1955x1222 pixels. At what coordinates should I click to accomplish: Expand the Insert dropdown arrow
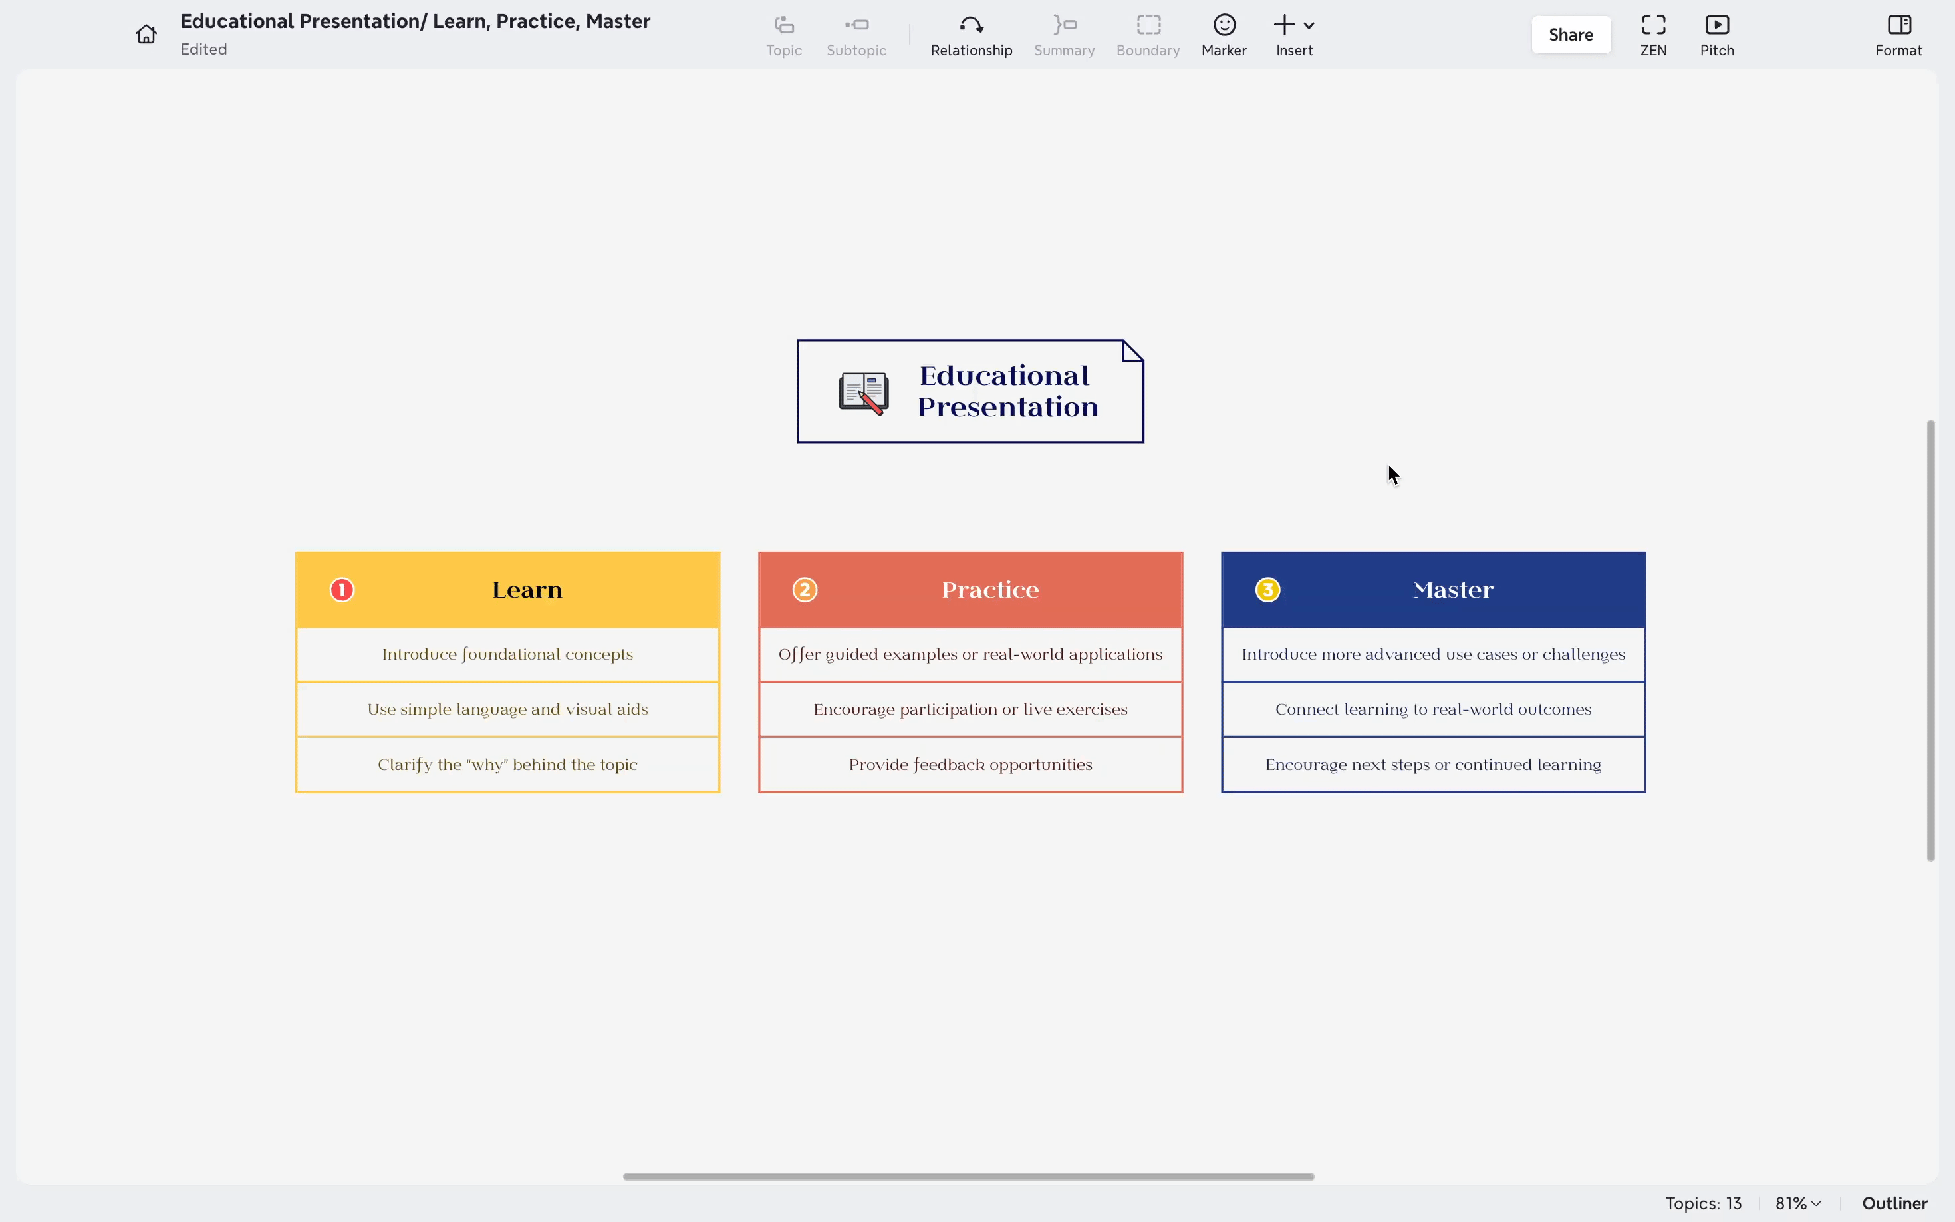click(1309, 26)
